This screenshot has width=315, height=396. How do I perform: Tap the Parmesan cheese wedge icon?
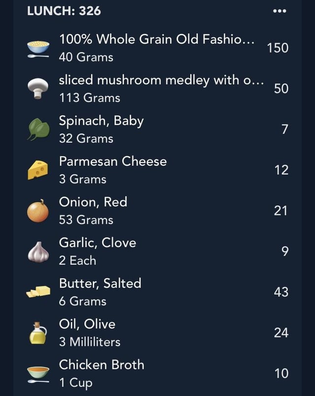pyautogui.click(x=37, y=170)
